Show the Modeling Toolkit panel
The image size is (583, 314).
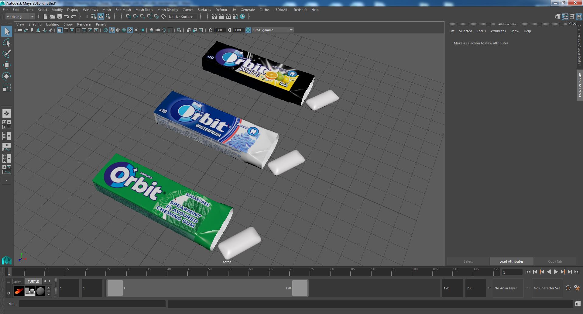558,17
